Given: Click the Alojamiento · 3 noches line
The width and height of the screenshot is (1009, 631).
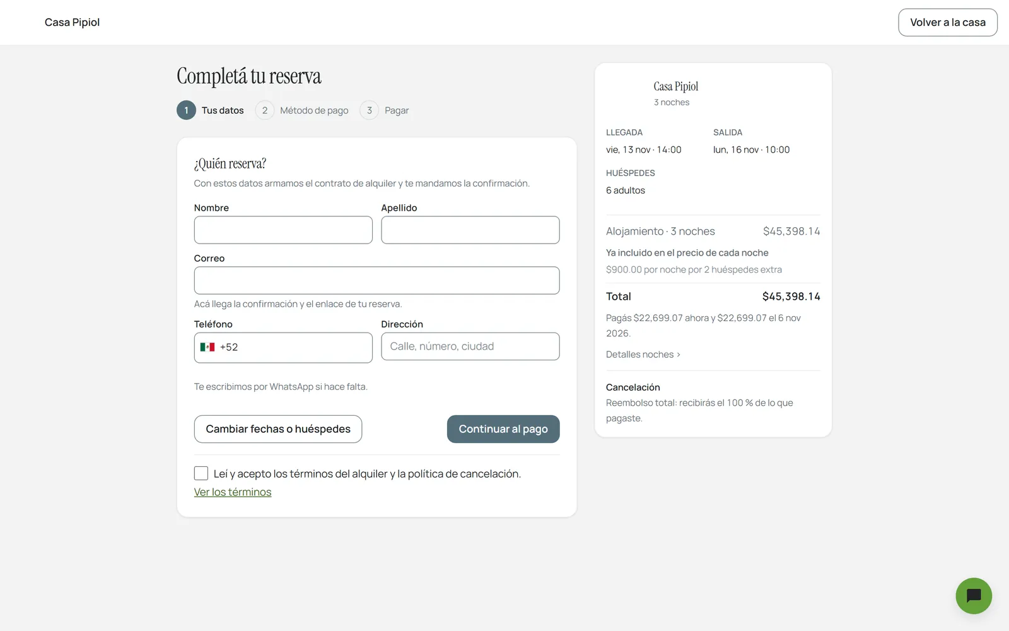Looking at the screenshot, I should pos(713,232).
